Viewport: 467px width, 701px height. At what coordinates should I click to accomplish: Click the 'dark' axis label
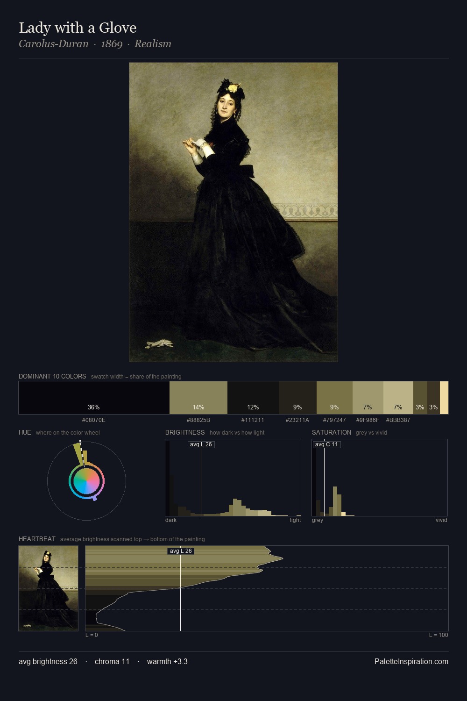[x=171, y=520]
